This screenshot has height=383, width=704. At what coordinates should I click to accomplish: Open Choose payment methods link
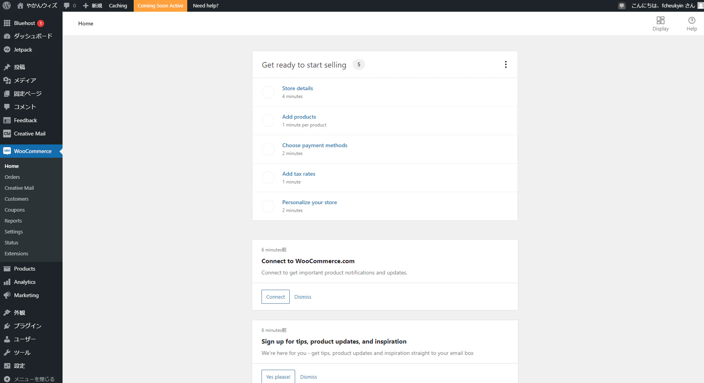[x=315, y=145]
